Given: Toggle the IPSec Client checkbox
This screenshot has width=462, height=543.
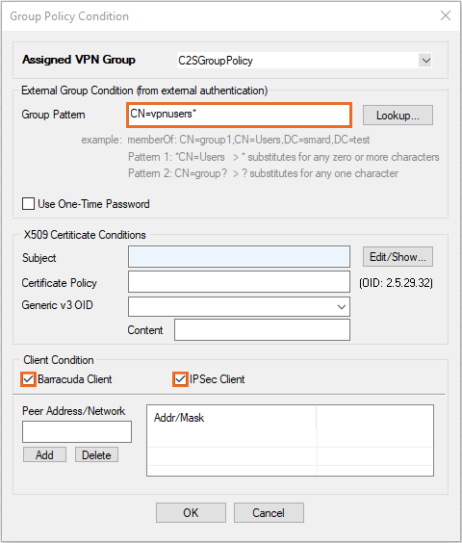Looking at the screenshot, I should [180, 379].
